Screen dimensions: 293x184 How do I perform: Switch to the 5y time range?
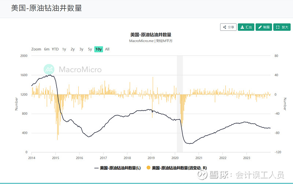click(x=90, y=49)
